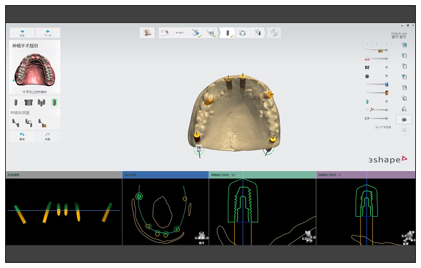The width and height of the screenshot is (421, 268).
Task: Click the Next navigation button
Action: point(47,32)
